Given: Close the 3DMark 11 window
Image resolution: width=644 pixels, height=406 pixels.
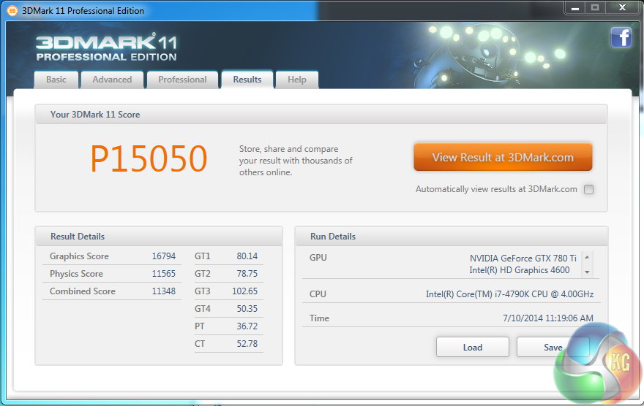Looking at the screenshot, I should tap(622, 8).
